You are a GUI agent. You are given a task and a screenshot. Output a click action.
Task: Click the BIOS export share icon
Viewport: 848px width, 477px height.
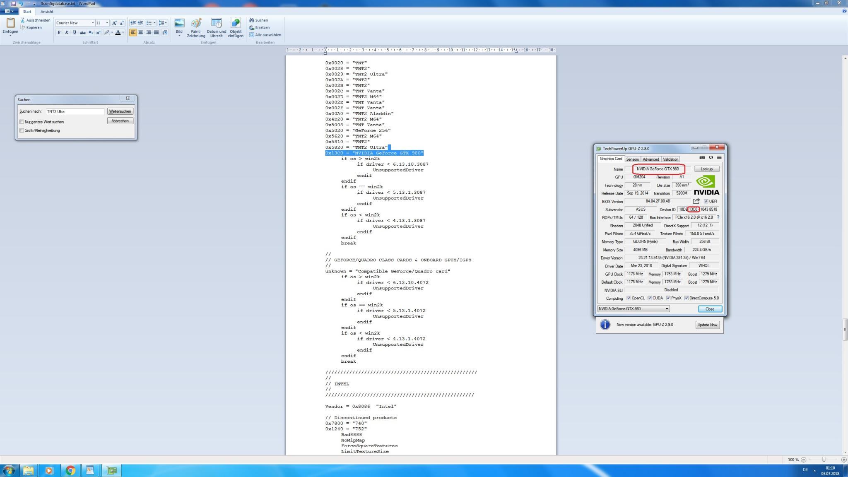[x=696, y=201]
